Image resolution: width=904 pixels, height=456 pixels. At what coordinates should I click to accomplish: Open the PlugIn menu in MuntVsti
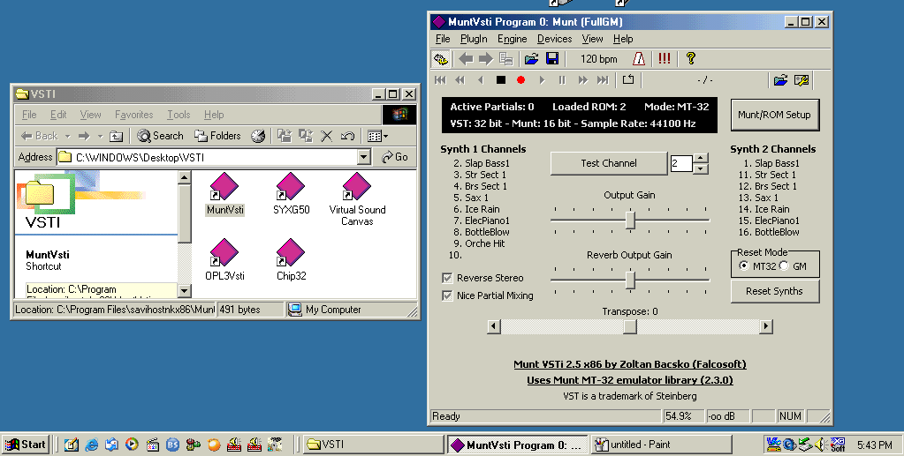pos(474,39)
